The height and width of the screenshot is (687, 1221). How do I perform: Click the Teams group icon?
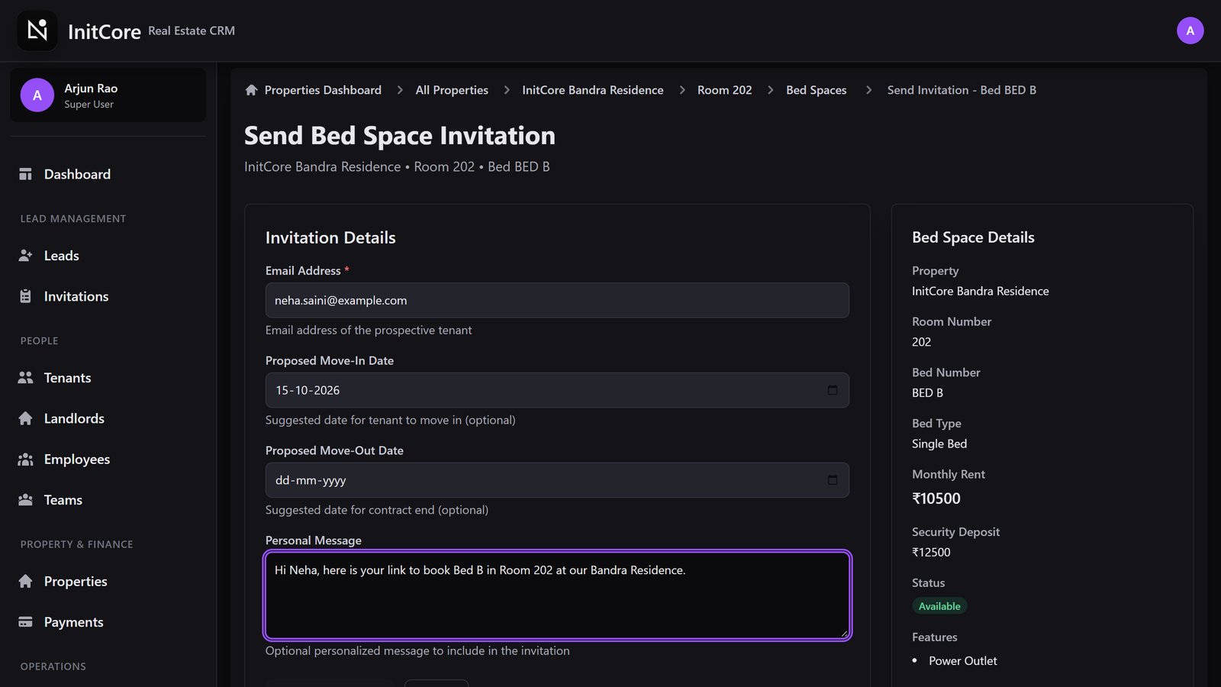25,500
